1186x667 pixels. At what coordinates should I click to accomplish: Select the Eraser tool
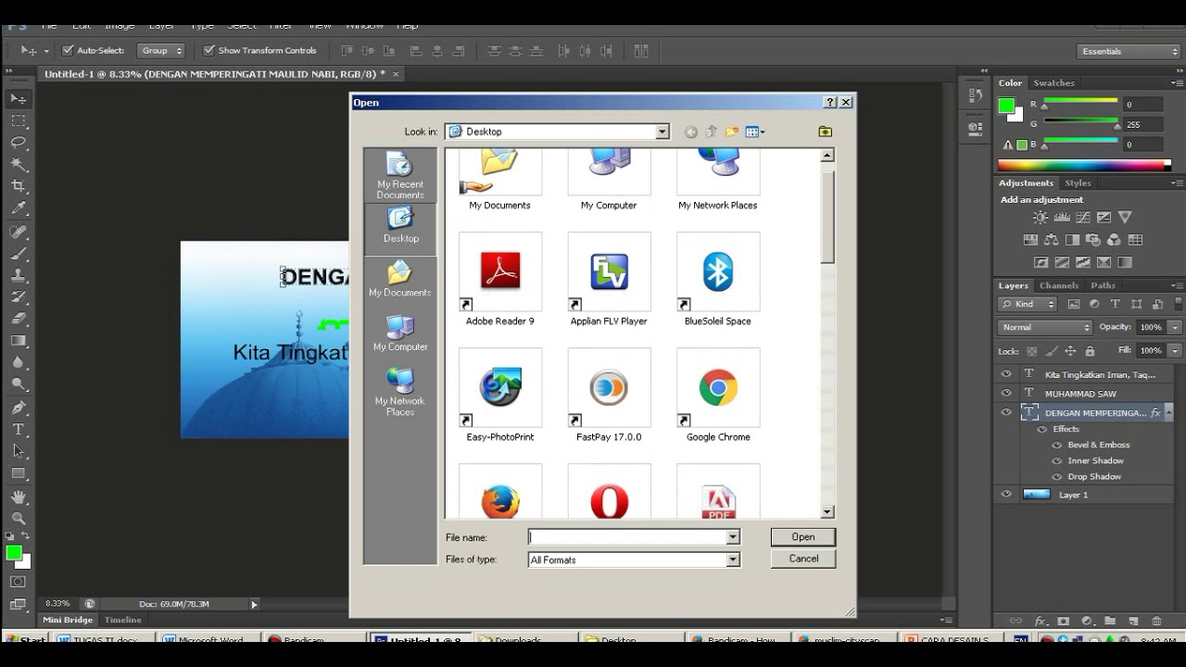19,319
